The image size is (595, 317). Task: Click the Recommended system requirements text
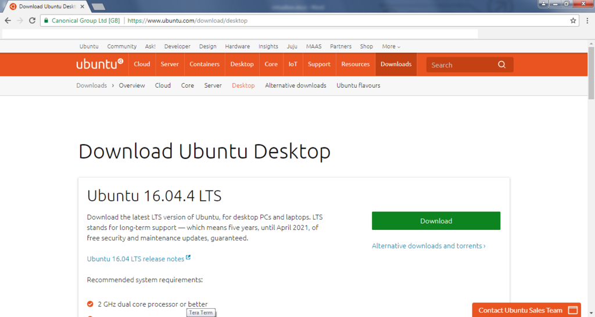[145, 280]
